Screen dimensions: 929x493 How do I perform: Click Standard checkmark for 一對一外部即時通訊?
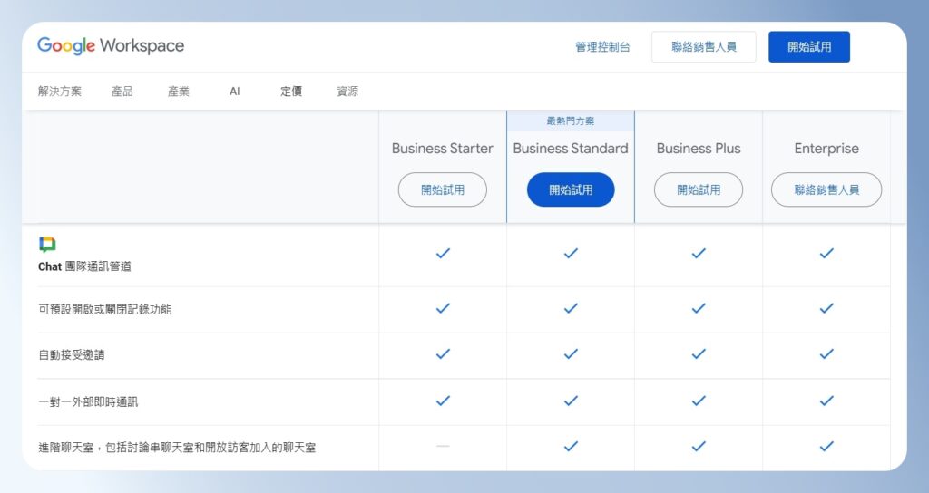[571, 401]
